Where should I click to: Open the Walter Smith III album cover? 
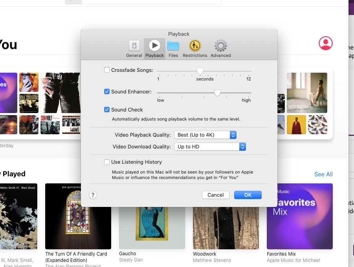pos(18,216)
